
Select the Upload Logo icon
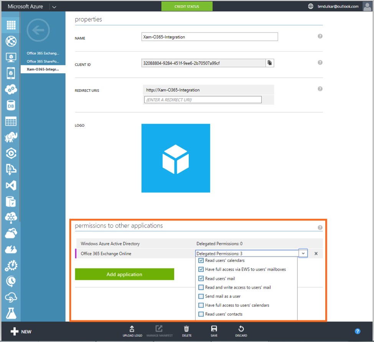[132, 329]
